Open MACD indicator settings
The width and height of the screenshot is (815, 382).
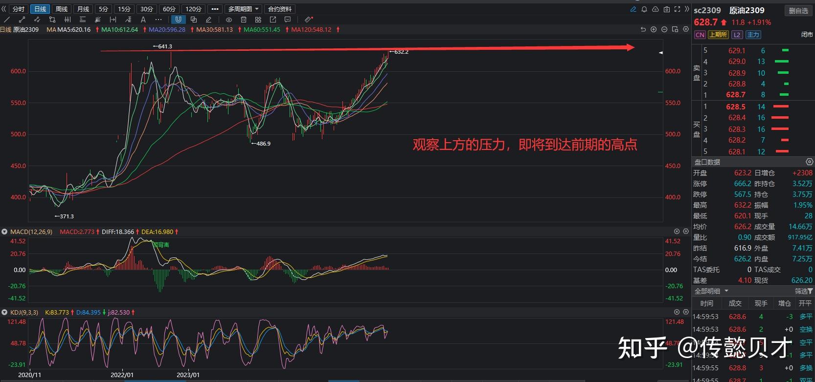[686, 232]
